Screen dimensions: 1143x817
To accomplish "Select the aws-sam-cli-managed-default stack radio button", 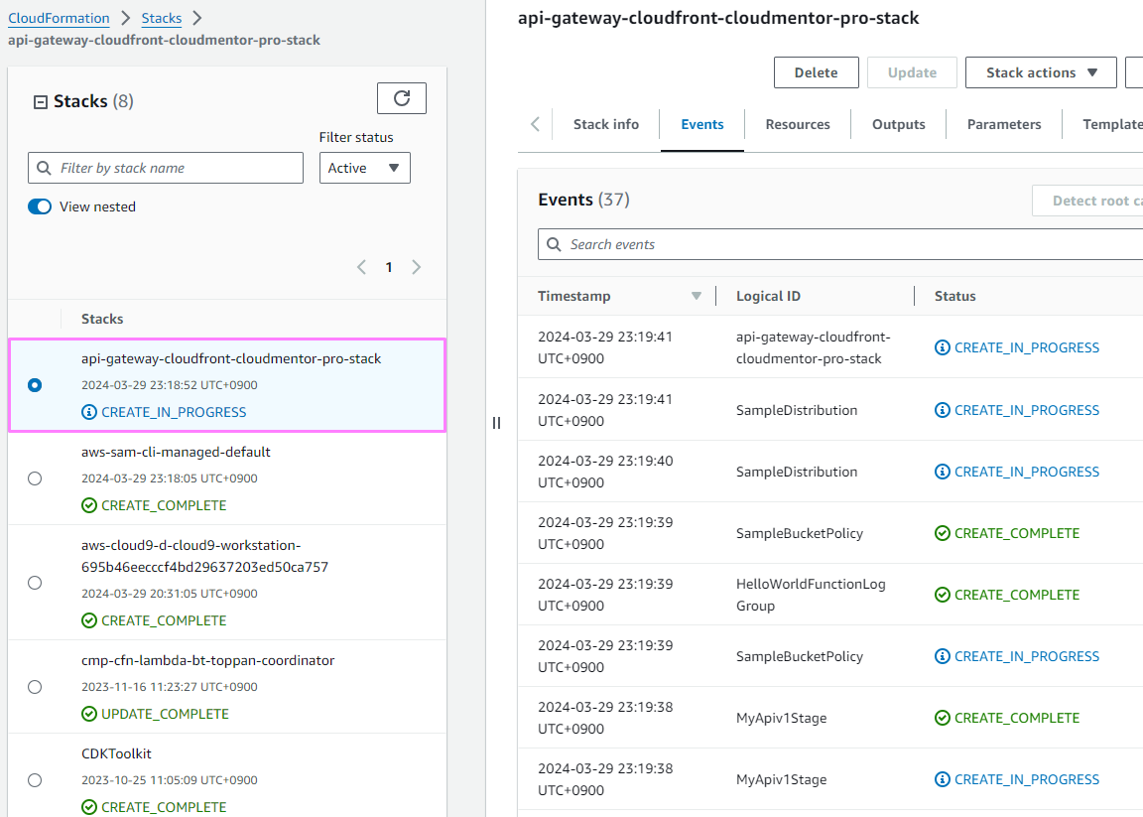I will click(x=35, y=478).
